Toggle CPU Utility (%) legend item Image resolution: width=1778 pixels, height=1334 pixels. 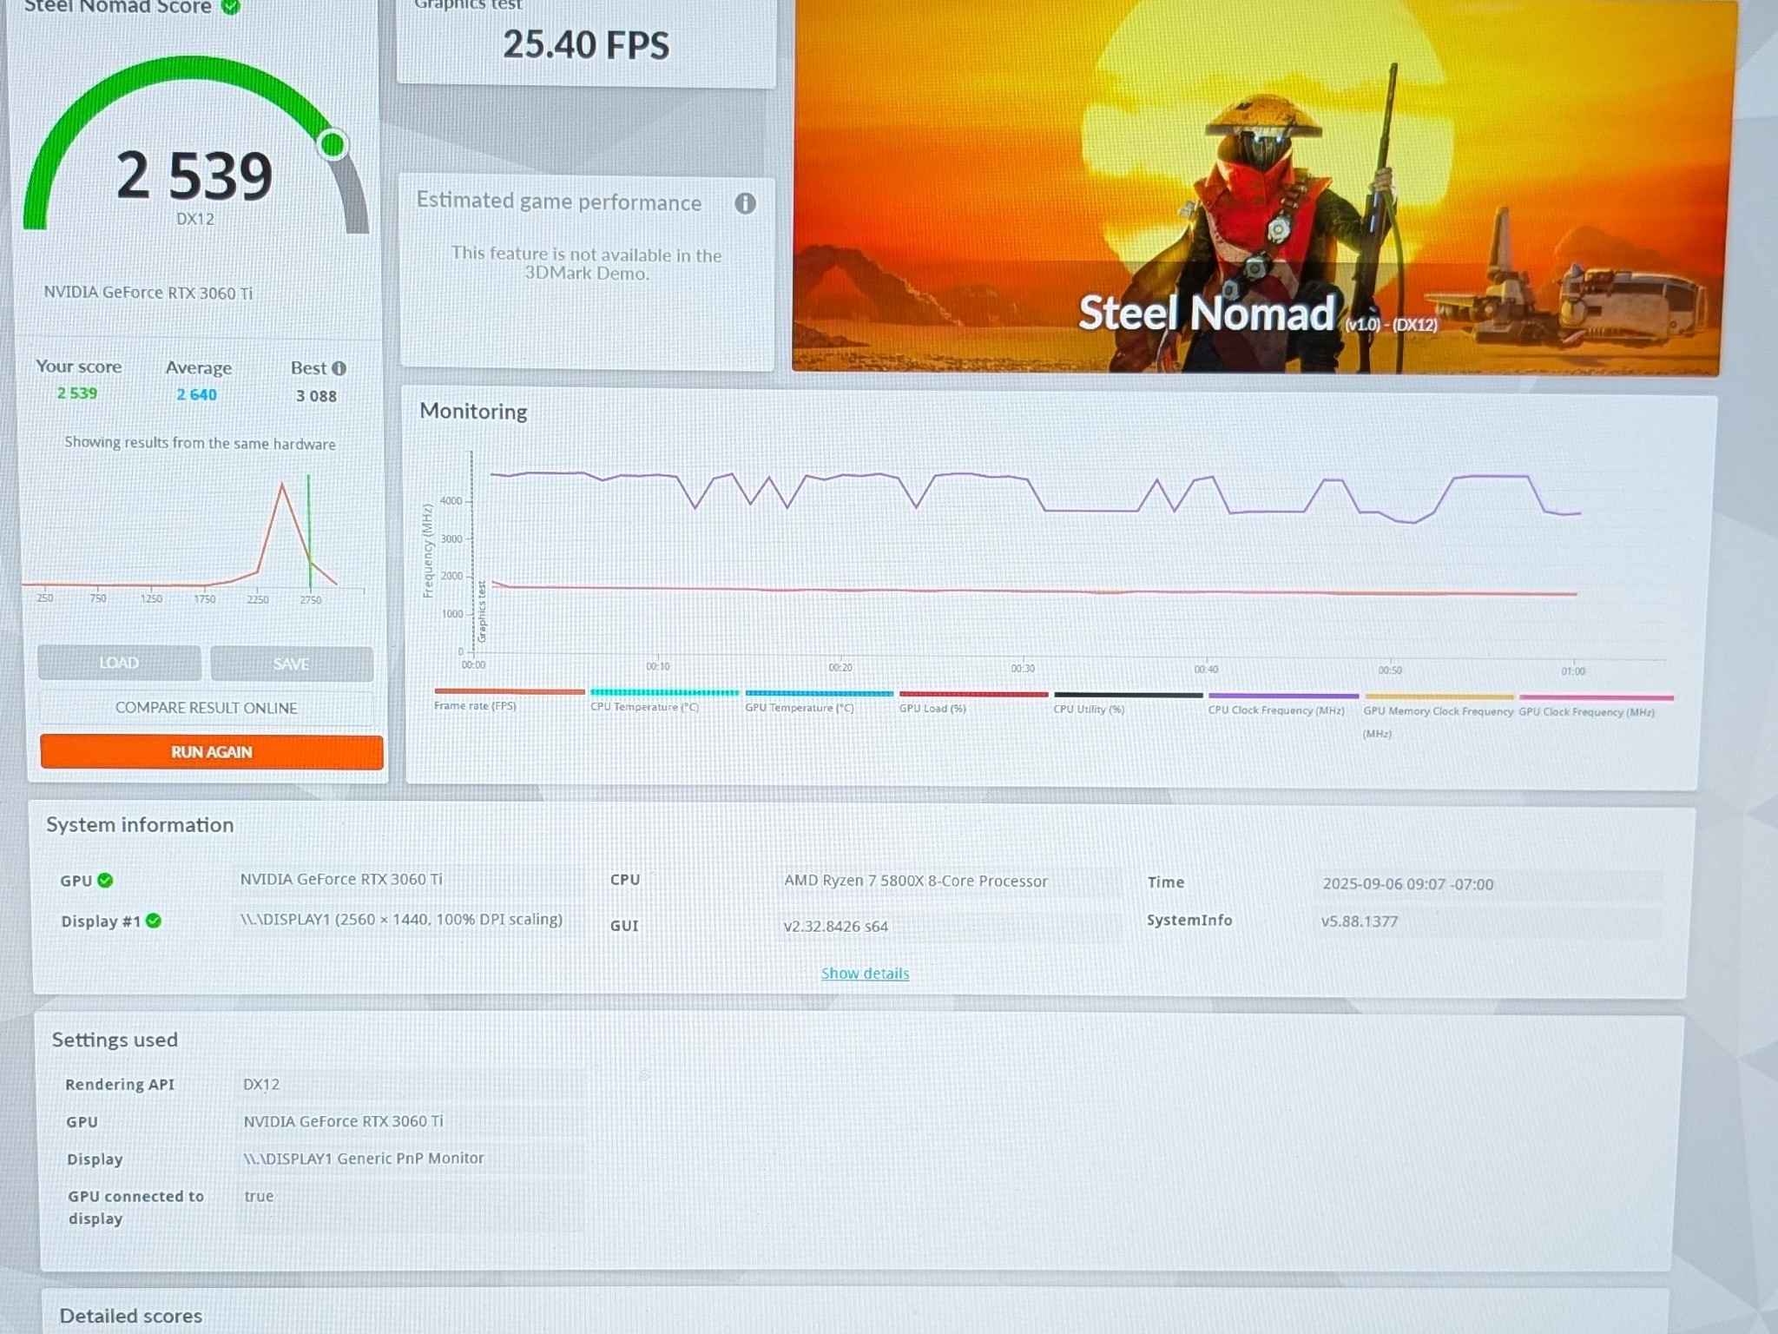pyautogui.click(x=1128, y=703)
